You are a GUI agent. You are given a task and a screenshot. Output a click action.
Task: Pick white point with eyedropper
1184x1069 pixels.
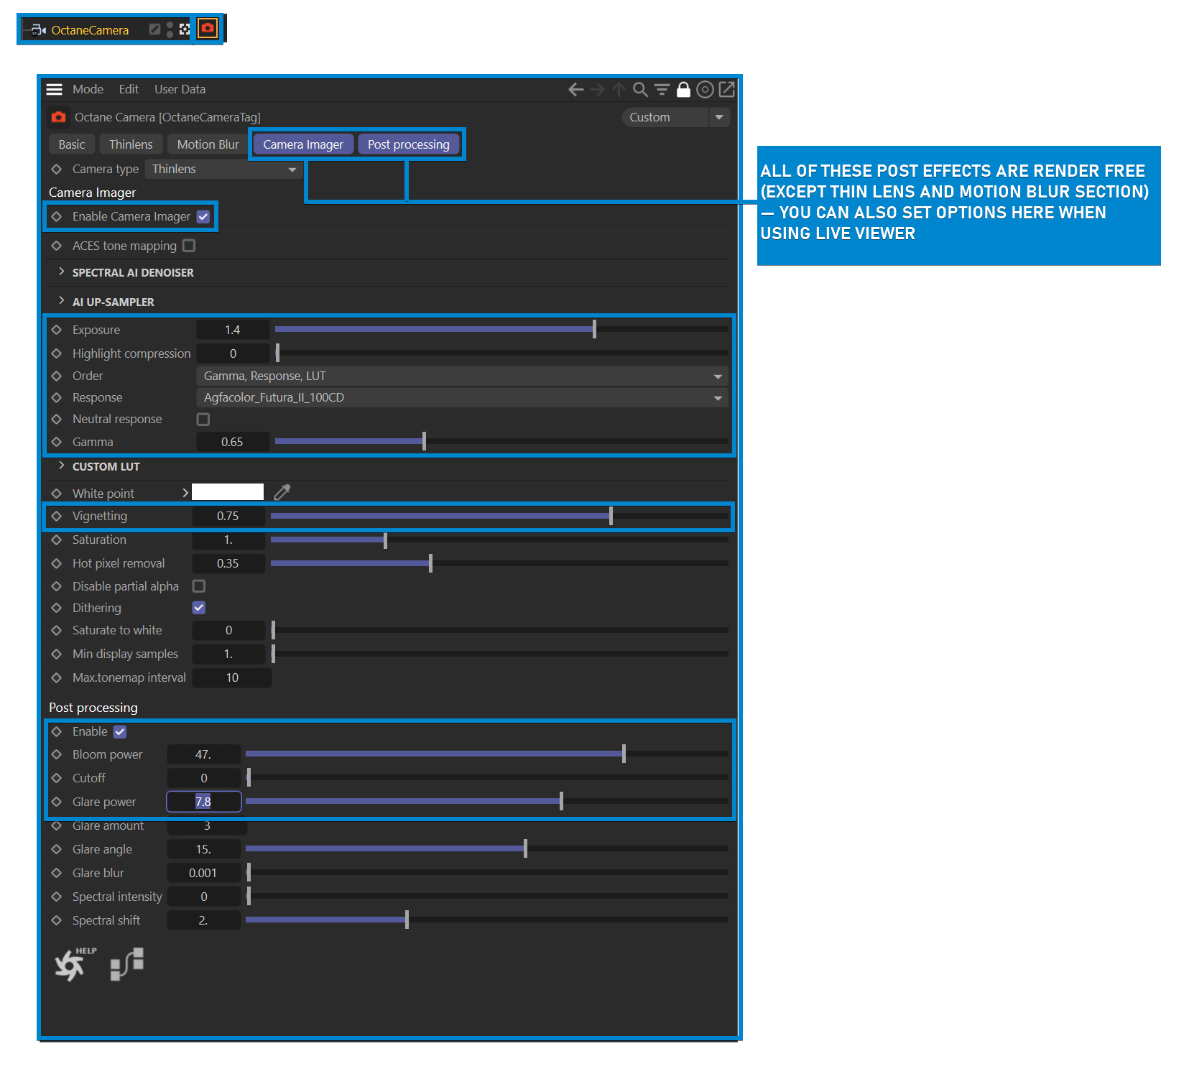(282, 492)
